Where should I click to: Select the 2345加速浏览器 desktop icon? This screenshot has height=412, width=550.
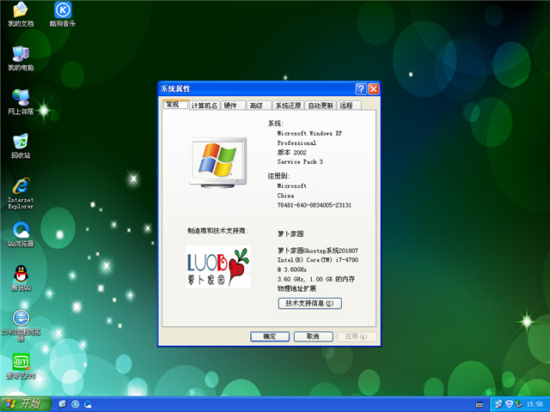21,324
